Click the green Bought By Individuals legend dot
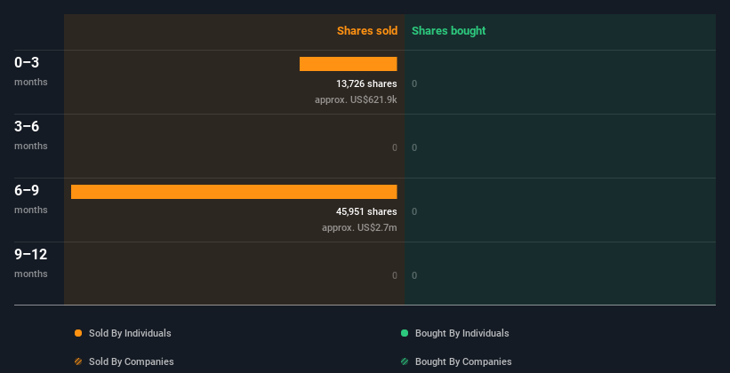 405,333
